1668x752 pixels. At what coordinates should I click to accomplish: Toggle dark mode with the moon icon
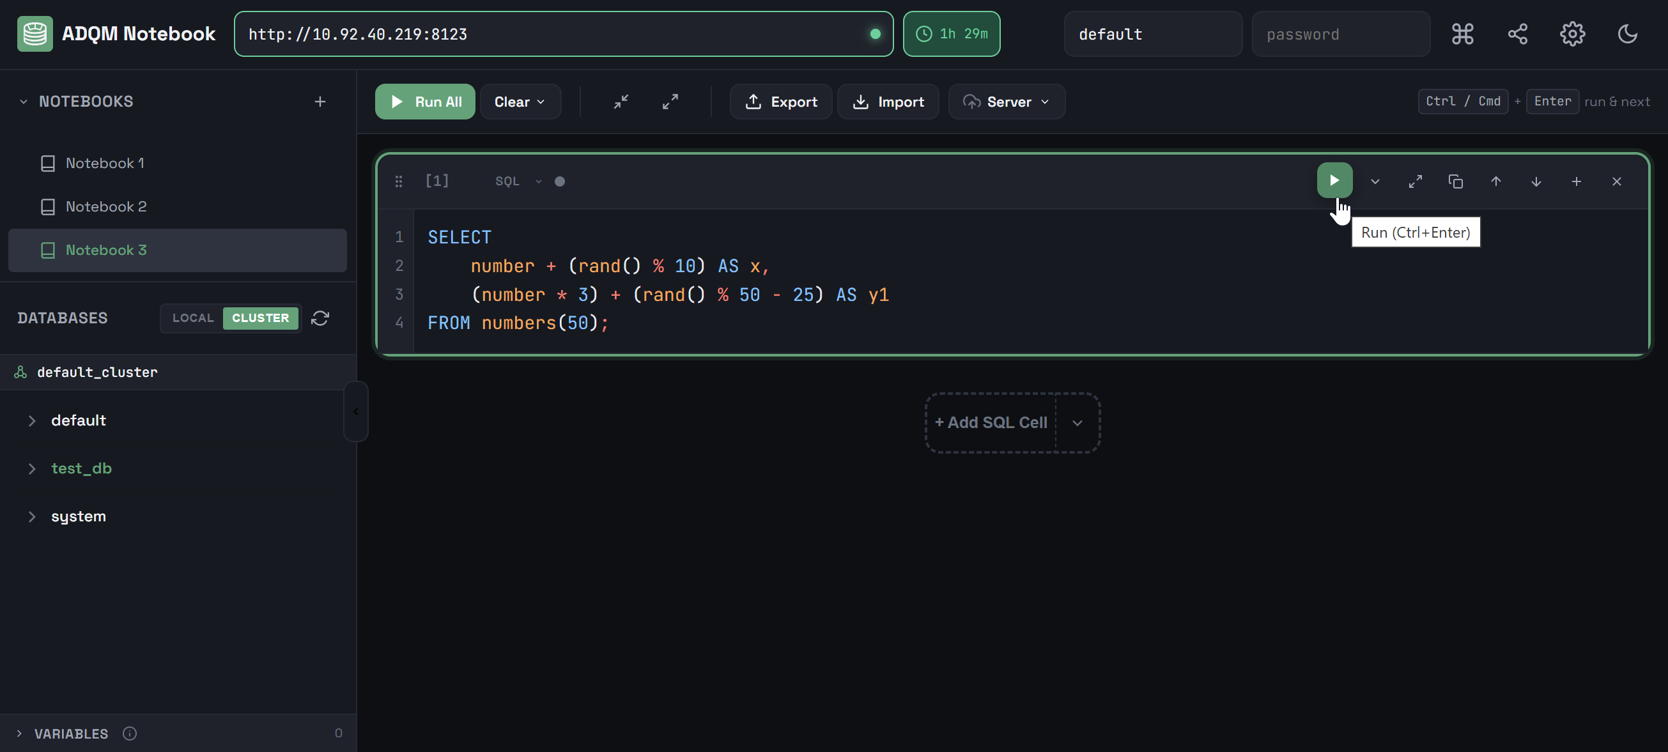(1628, 34)
